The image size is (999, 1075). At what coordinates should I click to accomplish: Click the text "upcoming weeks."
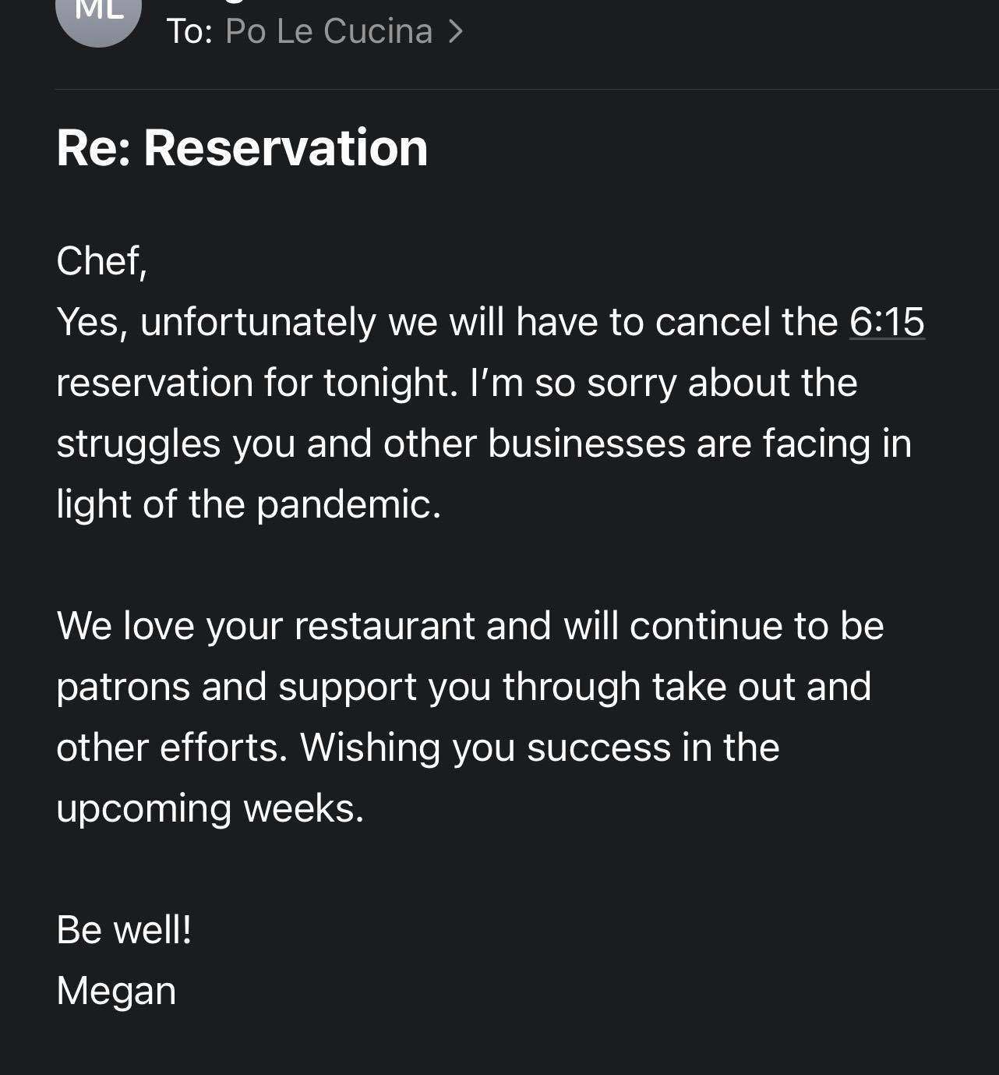(x=210, y=808)
